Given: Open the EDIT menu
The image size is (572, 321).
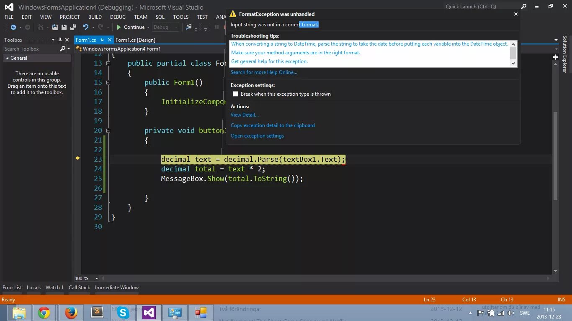Looking at the screenshot, I should [27, 17].
